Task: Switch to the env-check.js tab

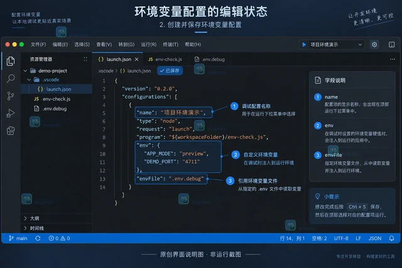Action: pyautogui.click(x=165, y=59)
